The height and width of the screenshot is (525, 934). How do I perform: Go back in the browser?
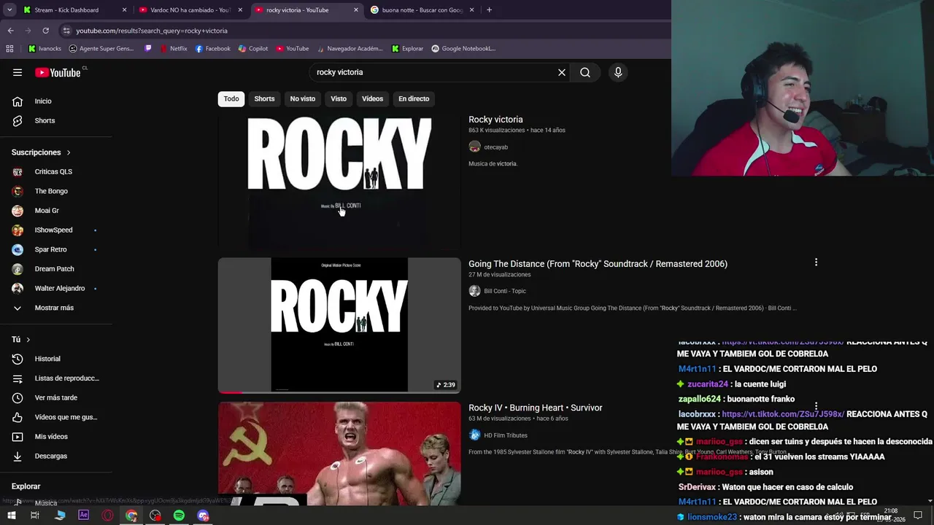click(10, 31)
